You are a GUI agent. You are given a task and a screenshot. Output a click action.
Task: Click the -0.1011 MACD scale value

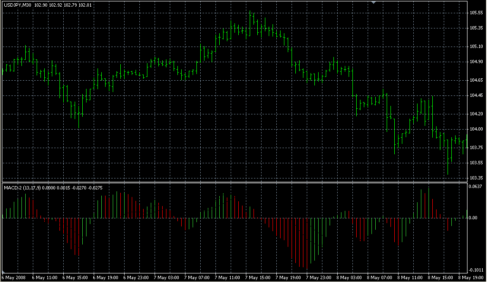(x=477, y=270)
